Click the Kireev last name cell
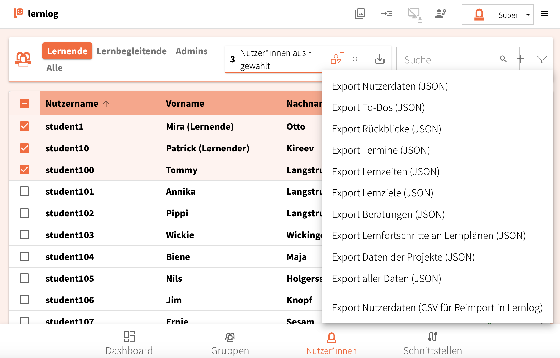The width and height of the screenshot is (560, 358). [300, 148]
